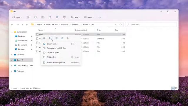Sort by the Name column header
Screen dimensions: 188x106
tap(40, 30)
